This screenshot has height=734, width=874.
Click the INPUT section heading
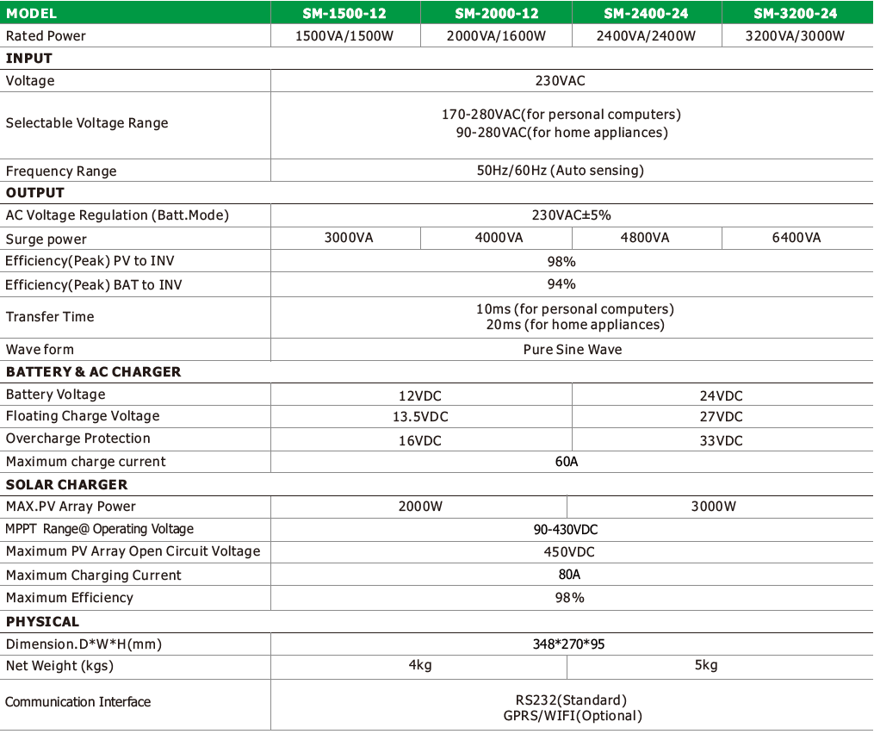click(29, 59)
